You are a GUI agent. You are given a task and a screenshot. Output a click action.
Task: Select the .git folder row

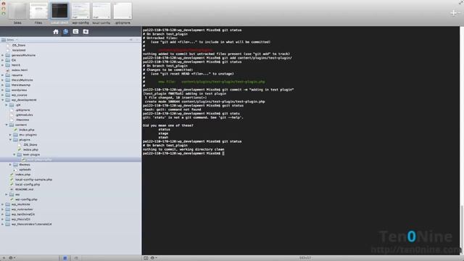70,105
